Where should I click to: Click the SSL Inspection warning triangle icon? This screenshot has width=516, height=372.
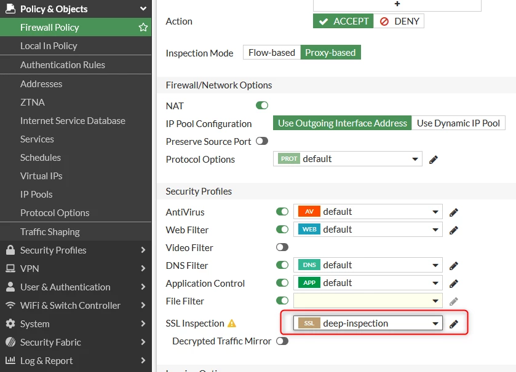(x=232, y=324)
